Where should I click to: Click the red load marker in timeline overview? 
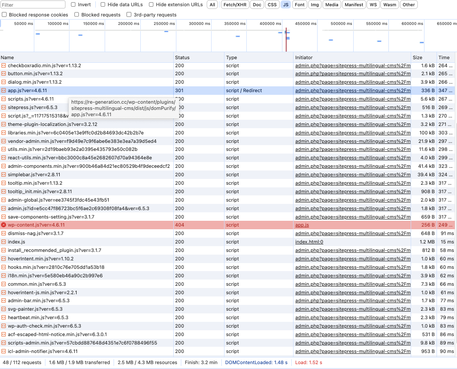286,39
